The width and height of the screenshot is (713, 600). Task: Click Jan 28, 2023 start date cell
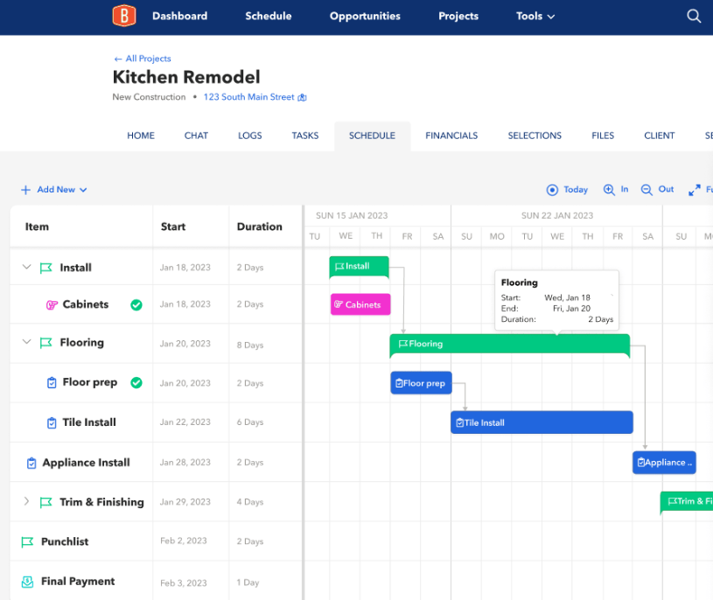click(185, 463)
